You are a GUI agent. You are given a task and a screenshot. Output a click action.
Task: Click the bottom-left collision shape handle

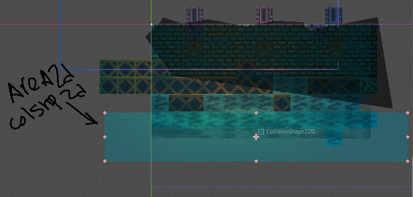(x=105, y=161)
